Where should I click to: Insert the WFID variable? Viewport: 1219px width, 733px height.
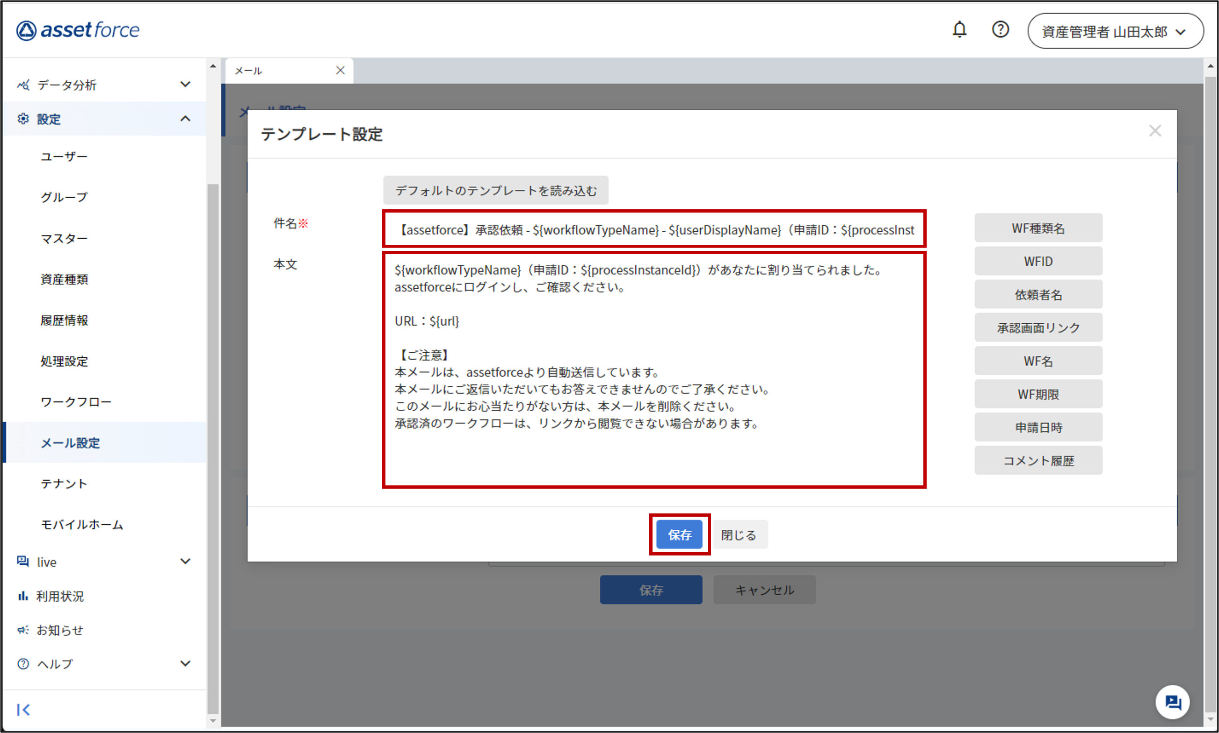(1038, 261)
